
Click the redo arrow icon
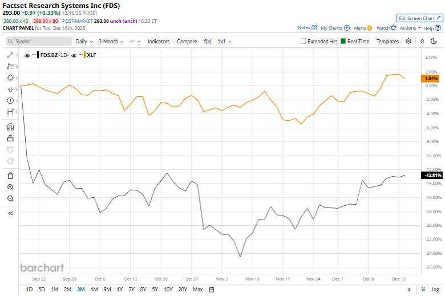tap(10, 161)
